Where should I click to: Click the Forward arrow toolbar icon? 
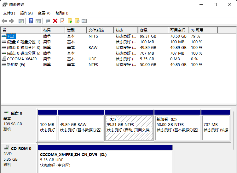(x=11, y=21)
